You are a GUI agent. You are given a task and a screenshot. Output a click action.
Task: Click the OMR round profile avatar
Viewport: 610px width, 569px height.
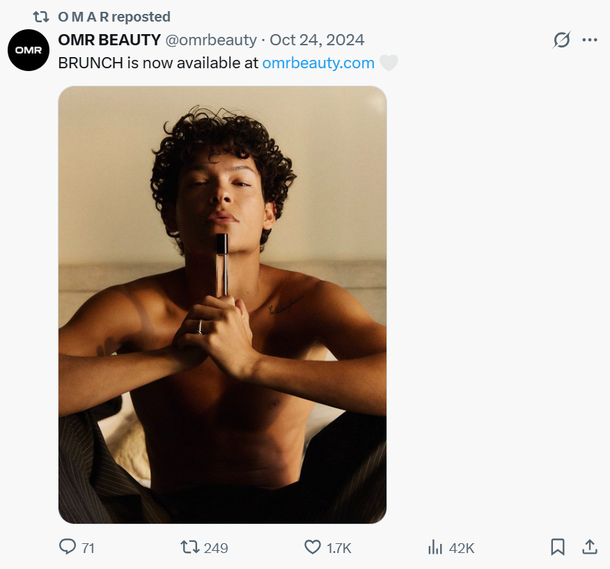click(x=29, y=50)
